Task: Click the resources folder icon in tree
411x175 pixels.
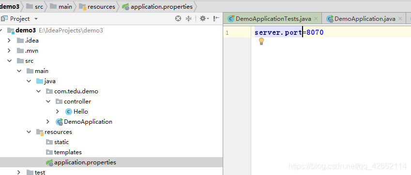Action: point(40,132)
